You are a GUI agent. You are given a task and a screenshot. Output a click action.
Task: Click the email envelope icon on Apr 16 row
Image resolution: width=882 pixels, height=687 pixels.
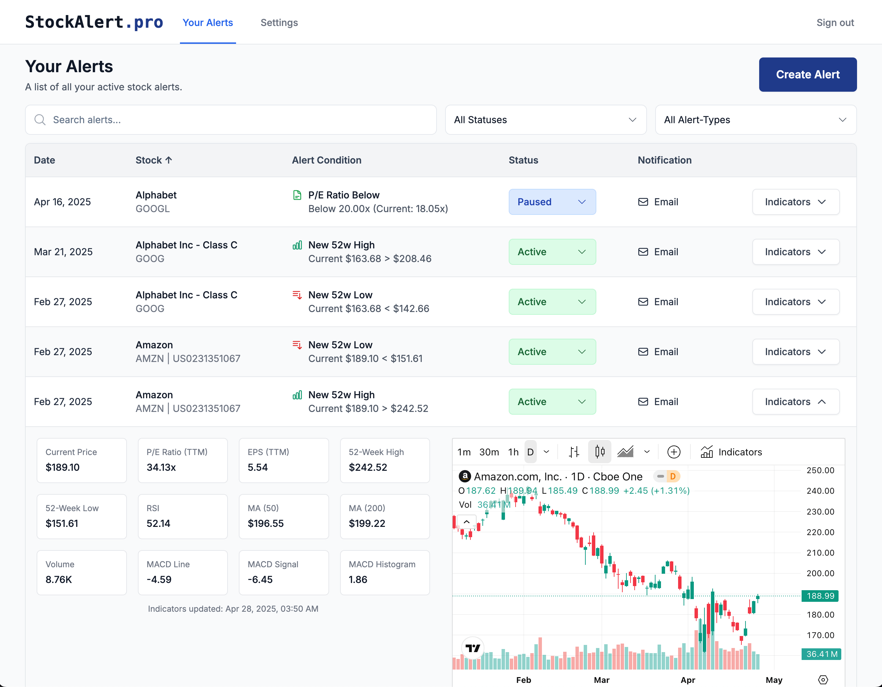[x=643, y=202]
